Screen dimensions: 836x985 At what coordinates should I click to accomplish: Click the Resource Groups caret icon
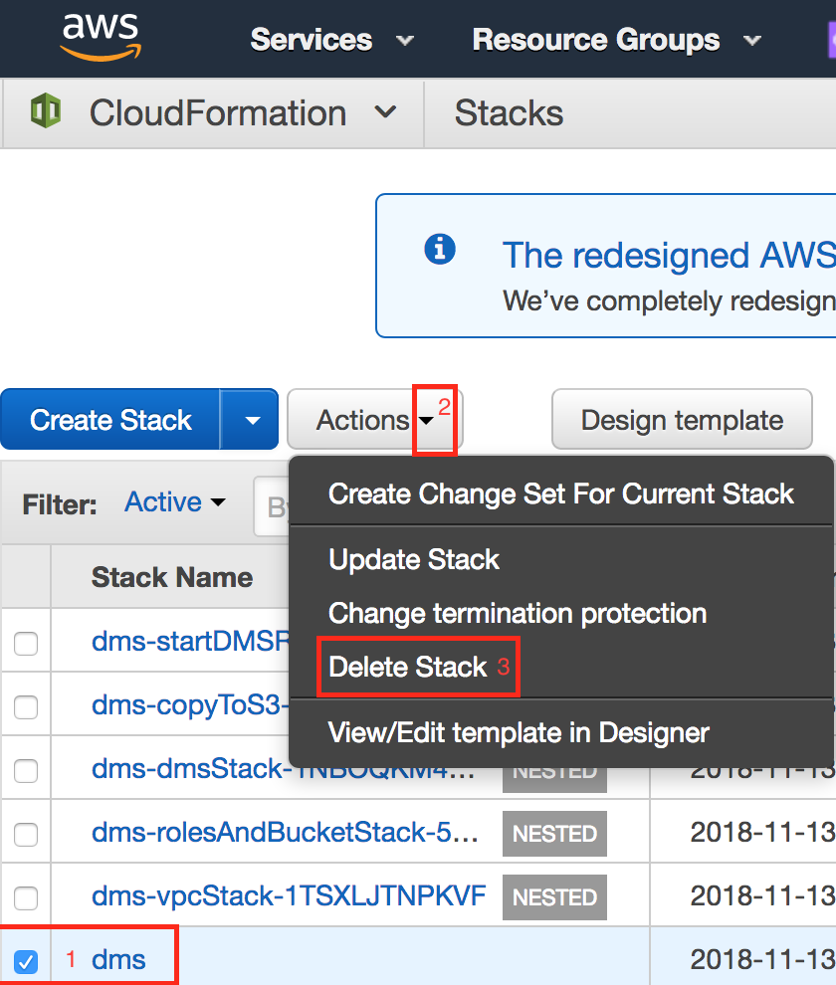[x=752, y=42]
